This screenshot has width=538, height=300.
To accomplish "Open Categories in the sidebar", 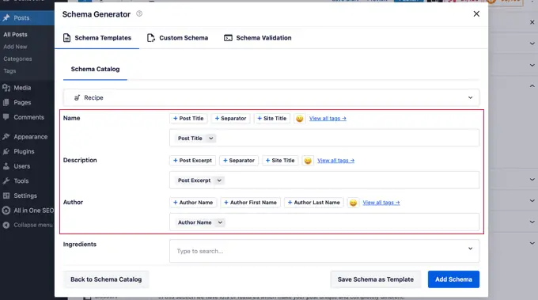I will (17, 59).
